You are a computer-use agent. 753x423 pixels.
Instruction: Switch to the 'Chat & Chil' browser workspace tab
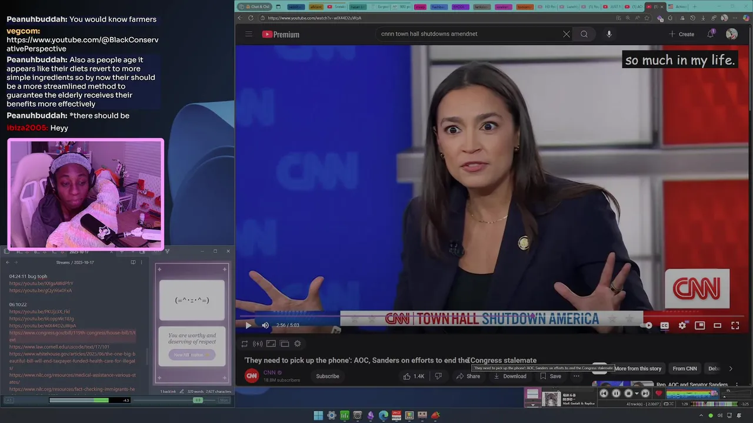coord(254,7)
